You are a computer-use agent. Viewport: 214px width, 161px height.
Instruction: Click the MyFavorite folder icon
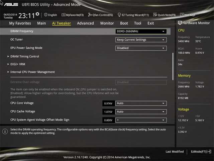pos(63,15)
